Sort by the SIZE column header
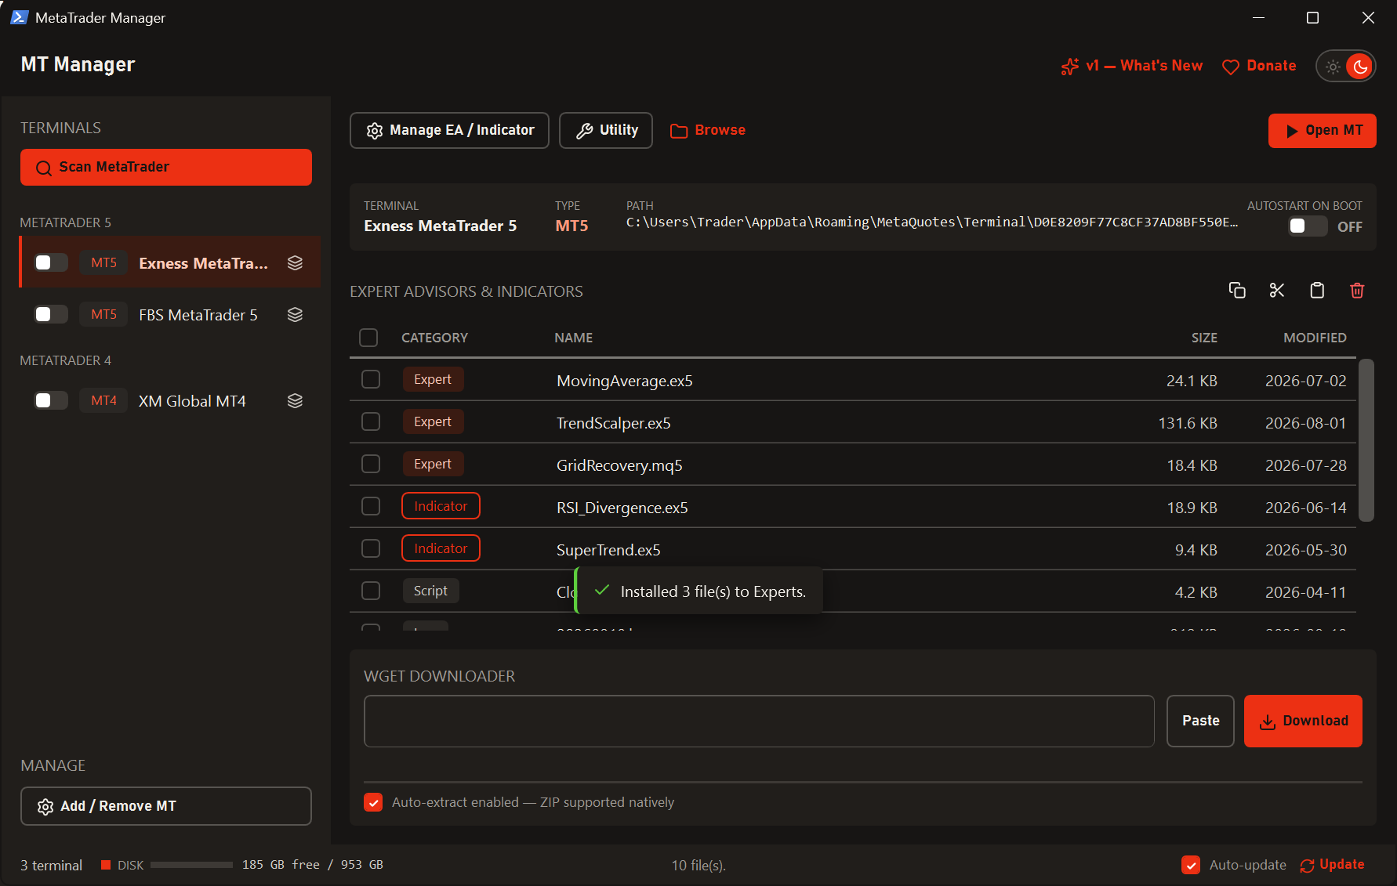Screen dimensions: 1397x886 click(x=1204, y=338)
